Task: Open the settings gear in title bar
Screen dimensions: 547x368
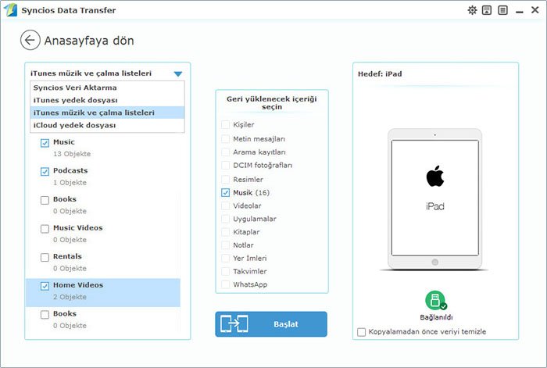Action: [x=472, y=10]
